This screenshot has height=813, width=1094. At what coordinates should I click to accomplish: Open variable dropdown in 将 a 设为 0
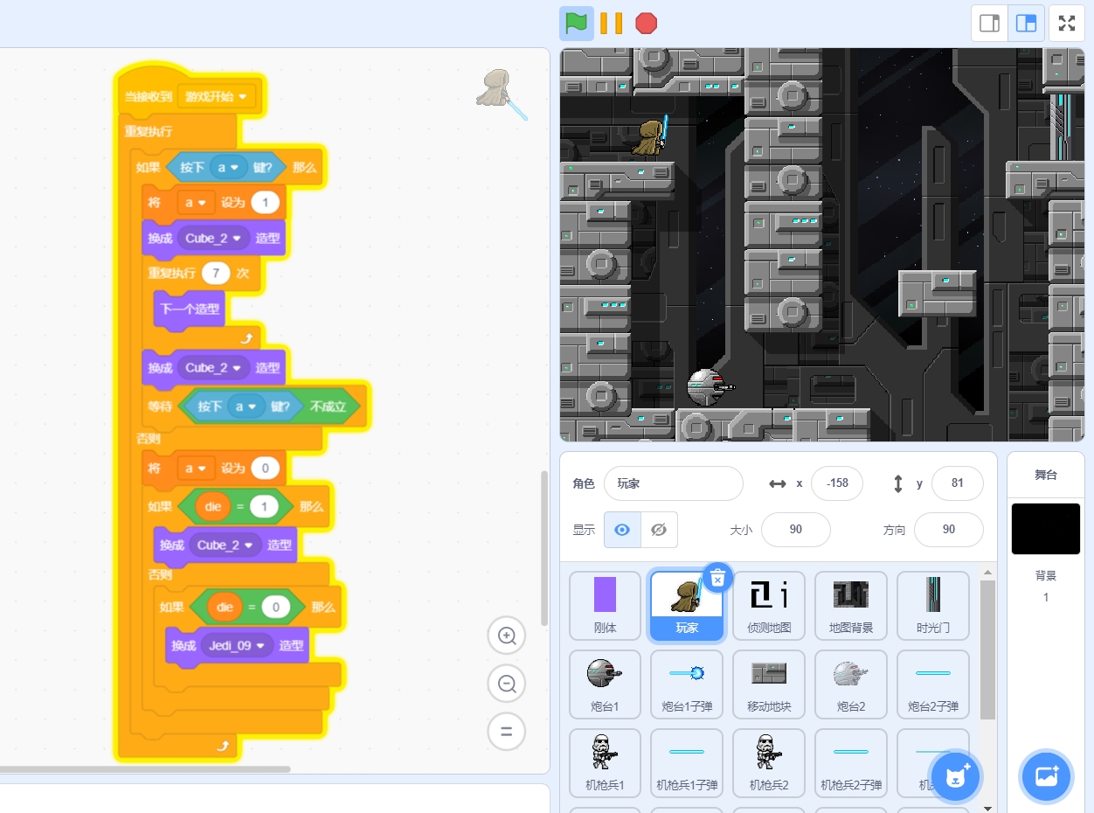pos(197,469)
